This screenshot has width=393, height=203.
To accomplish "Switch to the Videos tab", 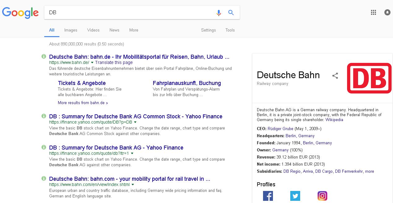I will pos(93,30).
